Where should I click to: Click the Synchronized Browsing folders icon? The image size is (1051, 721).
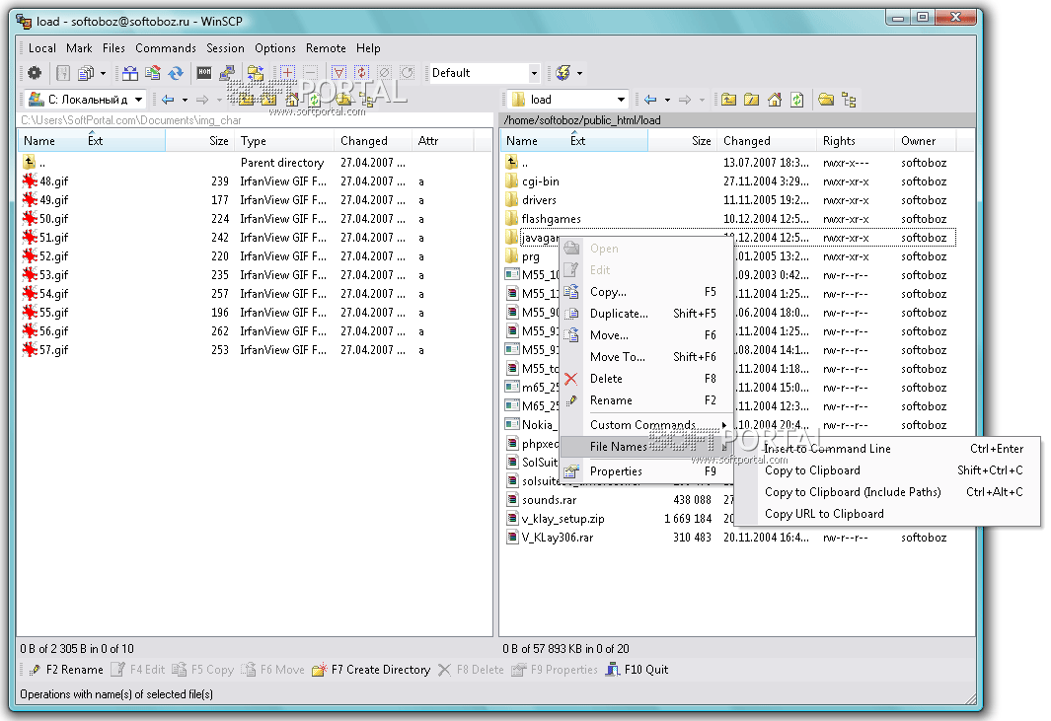256,72
